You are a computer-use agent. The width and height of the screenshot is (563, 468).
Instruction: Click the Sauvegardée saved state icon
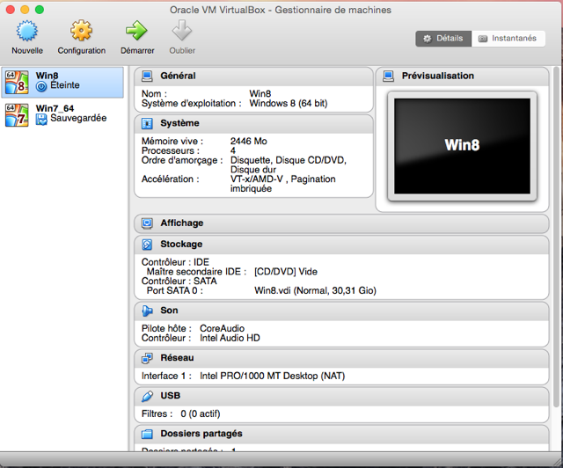click(41, 120)
